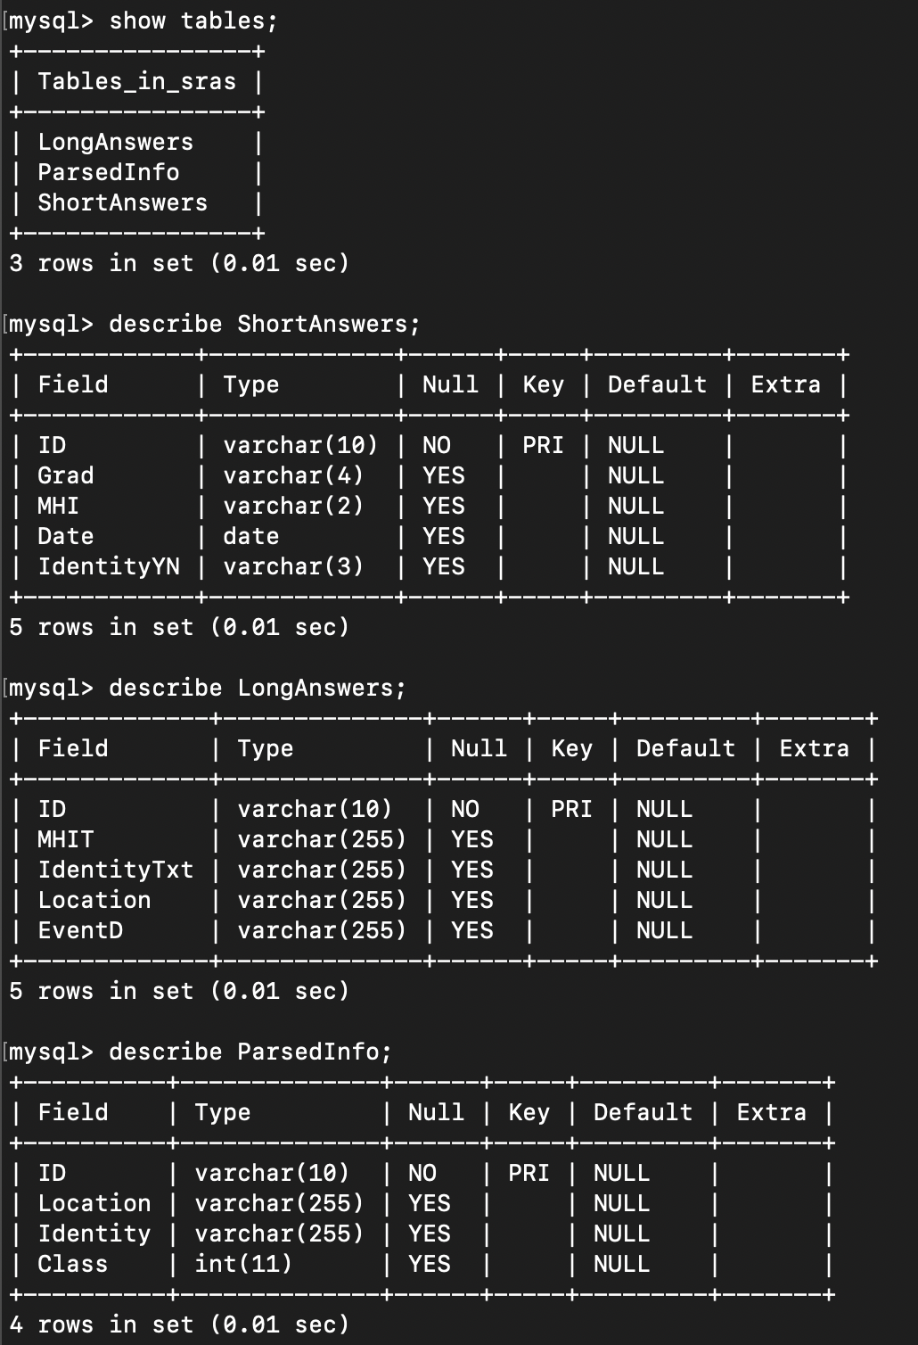Image resolution: width=918 pixels, height=1345 pixels.
Task: Click the Tables_in_sras header
Action: coord(137,82)
